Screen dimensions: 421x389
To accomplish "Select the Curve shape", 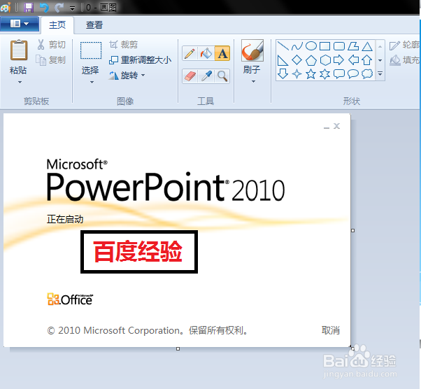I will tap(297, 46).
